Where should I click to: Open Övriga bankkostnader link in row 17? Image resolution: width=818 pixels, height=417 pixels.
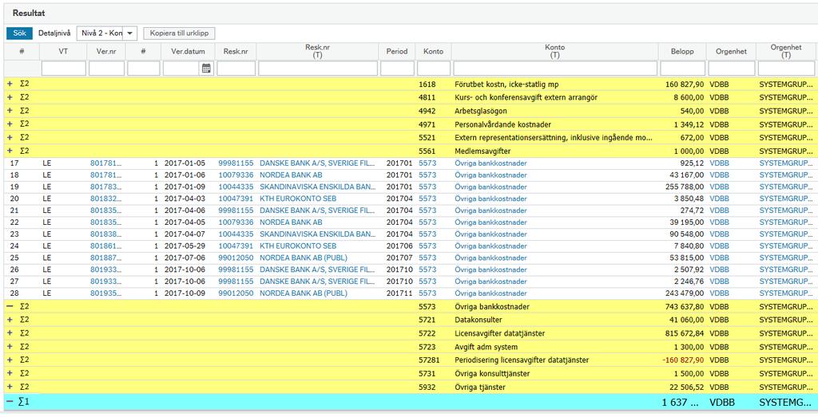(491, 163)
